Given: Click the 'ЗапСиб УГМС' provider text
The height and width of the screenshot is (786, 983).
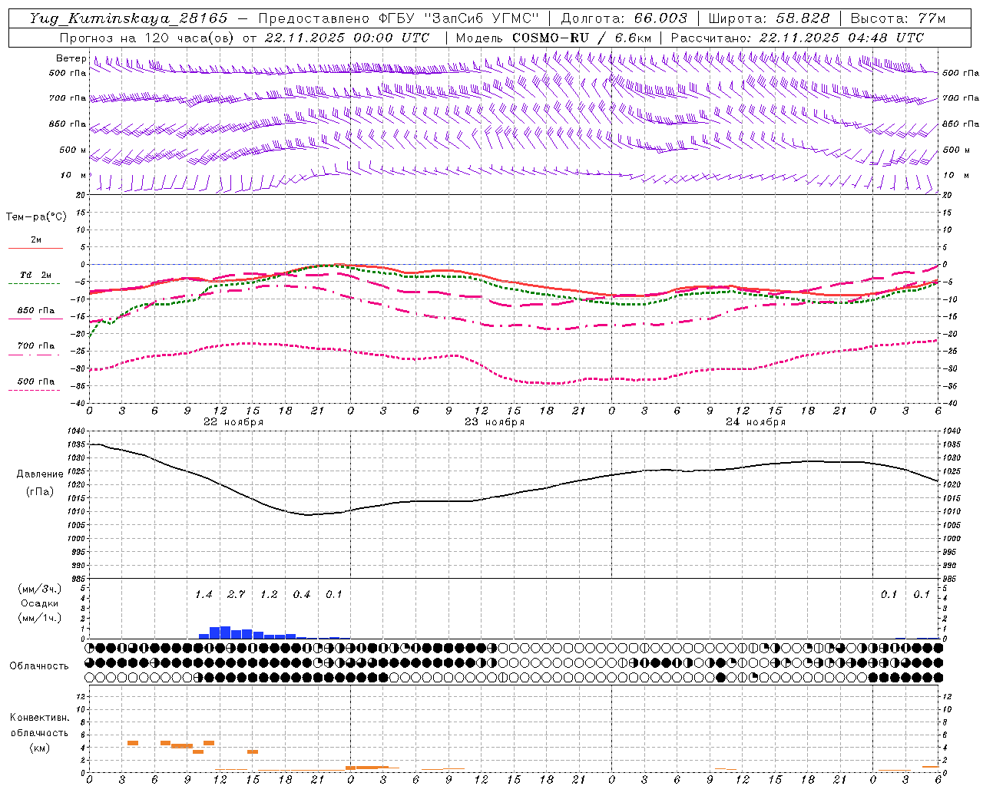Looking at the screenshot, I should point(482,18).
